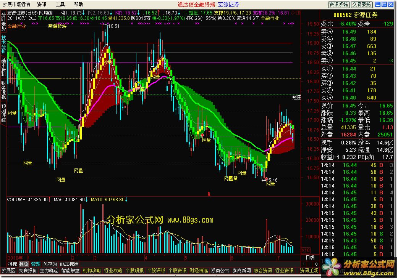Close the trading terminal window
Image resolution: width=398 pixels, height=279 pixels.
(x=391, y=5)
